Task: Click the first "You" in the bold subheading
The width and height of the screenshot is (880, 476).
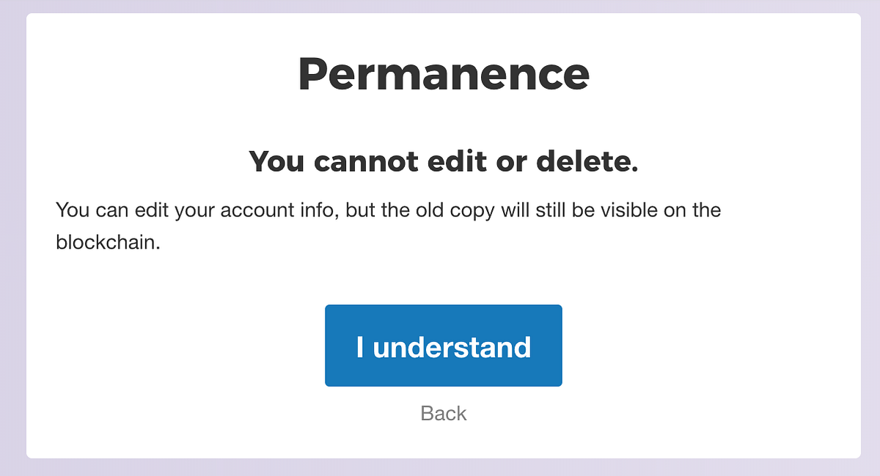Action: 277,161
